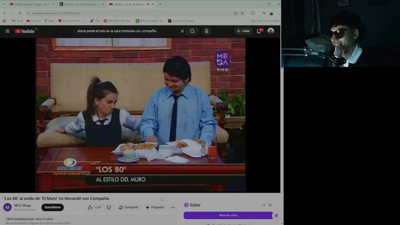Clear the YouTube search box text
Image resolution: width=400 pixels, height=225 pixels.
(182, 31)
